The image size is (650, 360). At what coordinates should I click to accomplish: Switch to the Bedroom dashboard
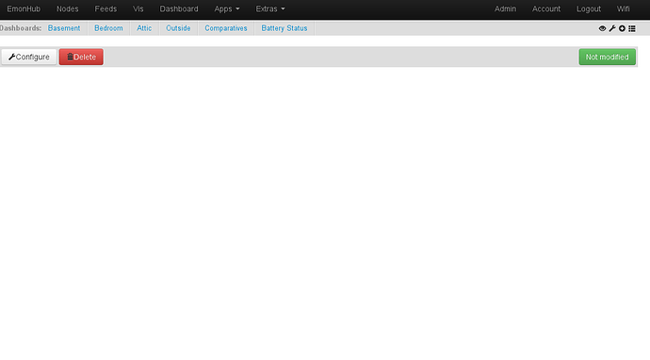tap(108, 28)
